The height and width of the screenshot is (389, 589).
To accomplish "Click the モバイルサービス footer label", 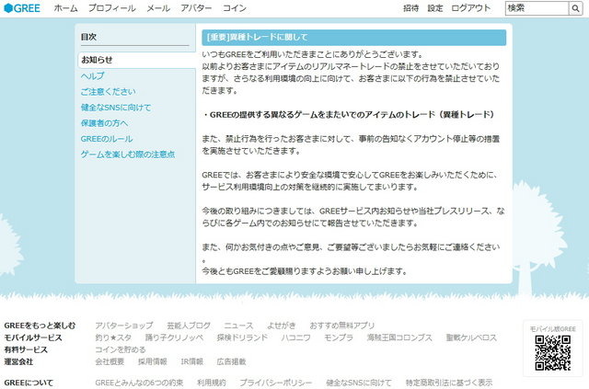I will [x=33, y=338].
